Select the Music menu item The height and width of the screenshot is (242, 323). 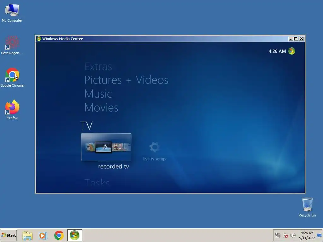[x=98, y=94]
